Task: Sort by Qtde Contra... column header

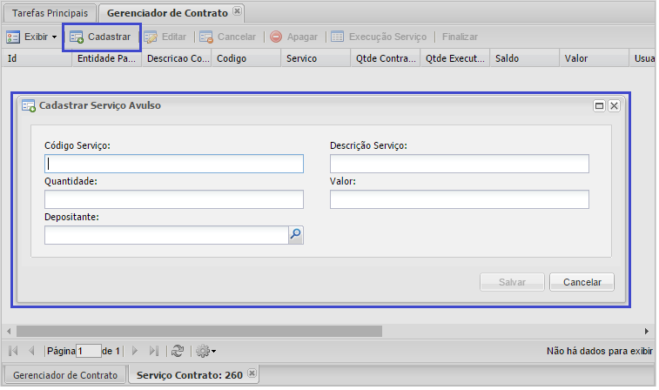Action: click(386, 58)
